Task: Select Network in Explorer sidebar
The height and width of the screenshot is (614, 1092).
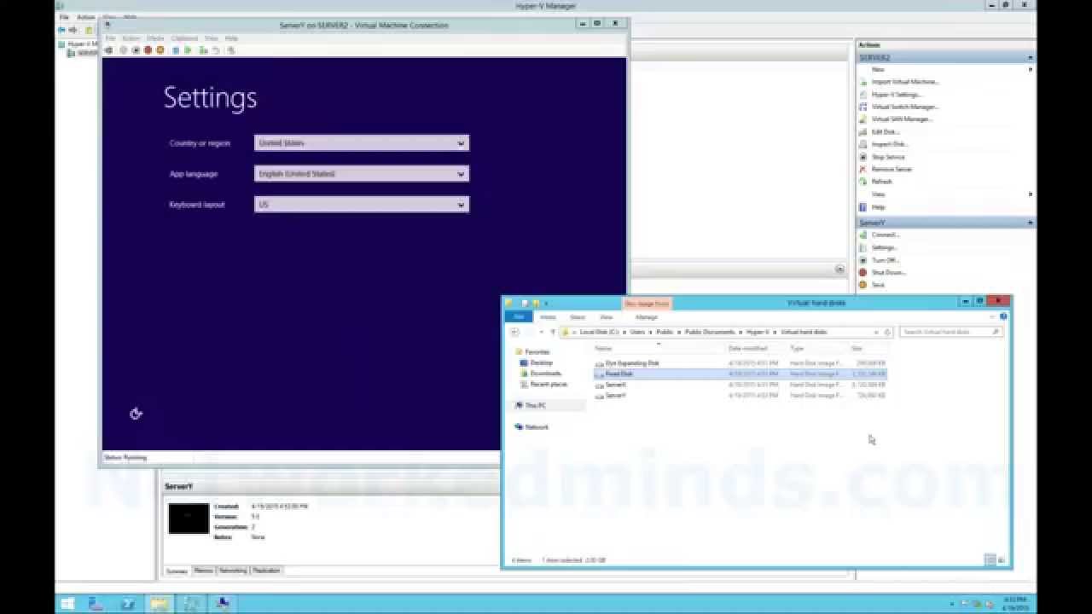Action: click(536, 426)
